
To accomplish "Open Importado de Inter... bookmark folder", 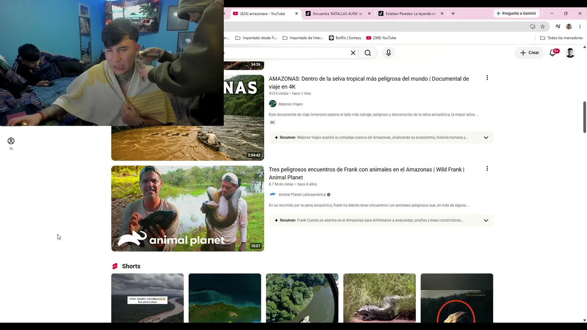I will pos(303,38).
